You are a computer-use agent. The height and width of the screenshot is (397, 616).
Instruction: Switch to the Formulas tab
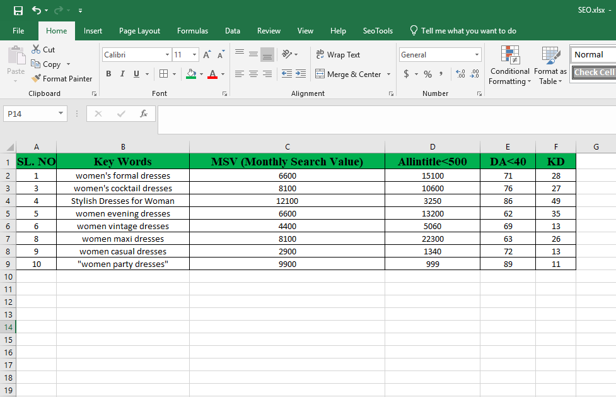(x=192, y=31)
